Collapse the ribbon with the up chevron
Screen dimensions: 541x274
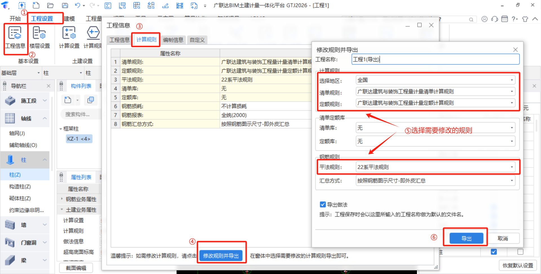pos(535,19)
